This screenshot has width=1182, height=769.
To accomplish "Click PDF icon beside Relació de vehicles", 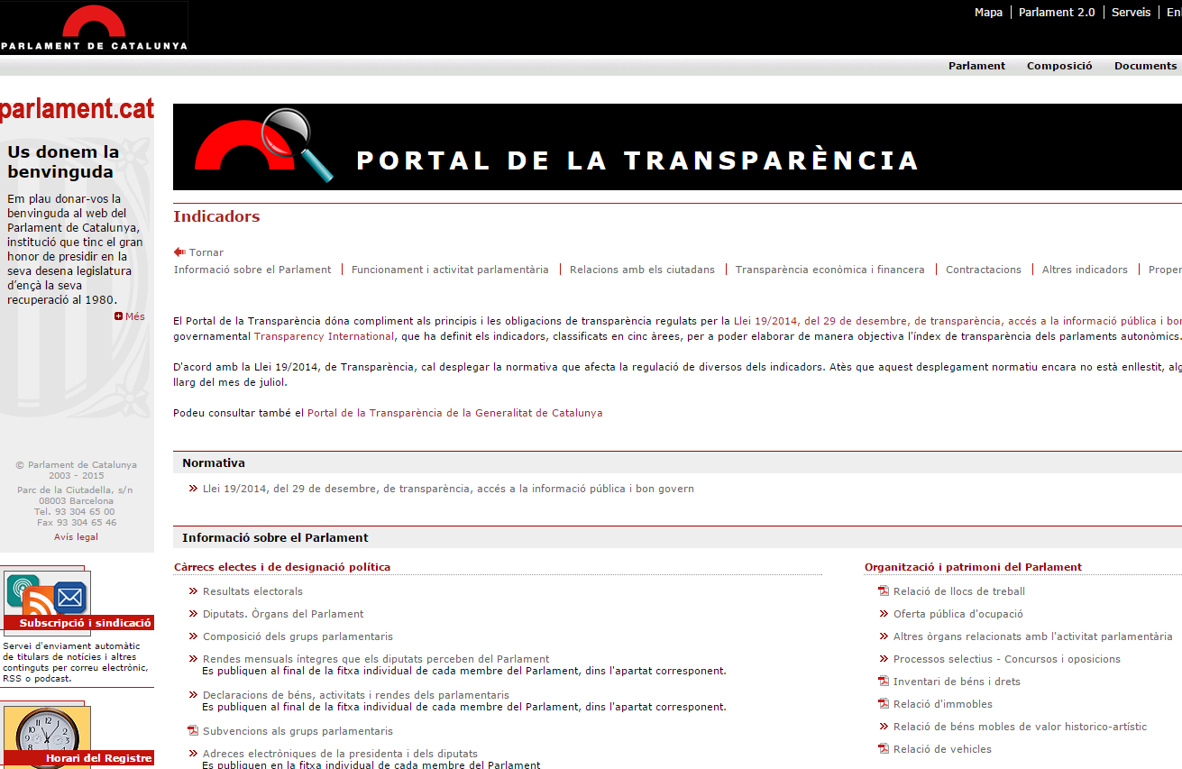I will 884,749.
